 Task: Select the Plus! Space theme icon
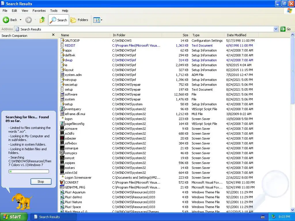click(62, 207)
